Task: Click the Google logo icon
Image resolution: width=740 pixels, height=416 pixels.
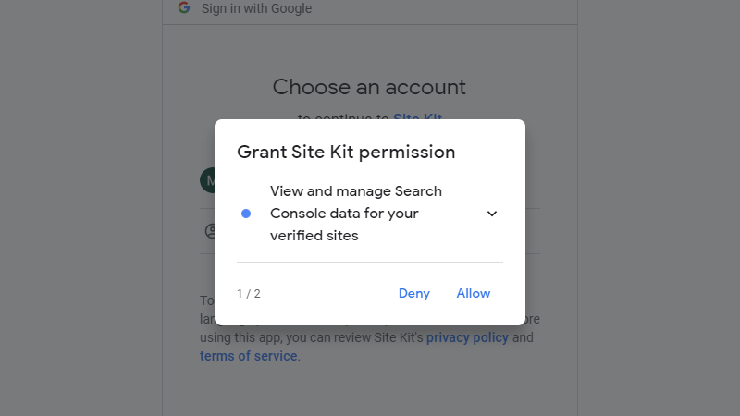Action: point(184,8)
